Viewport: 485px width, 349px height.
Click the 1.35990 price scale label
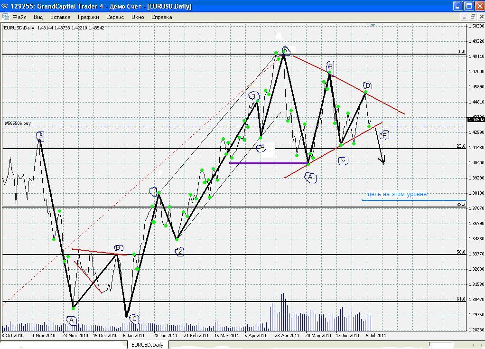tap(476, 223)
